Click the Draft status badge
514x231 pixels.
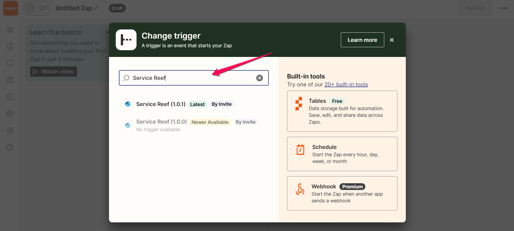(117, 8)
